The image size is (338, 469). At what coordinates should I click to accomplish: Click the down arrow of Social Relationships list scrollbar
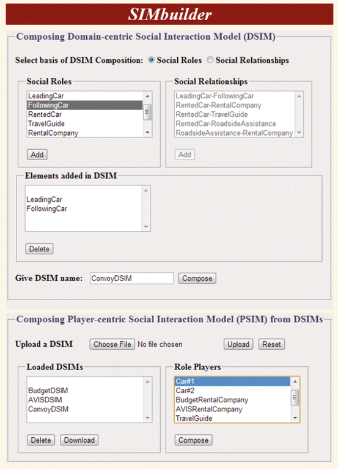point(299,133)
